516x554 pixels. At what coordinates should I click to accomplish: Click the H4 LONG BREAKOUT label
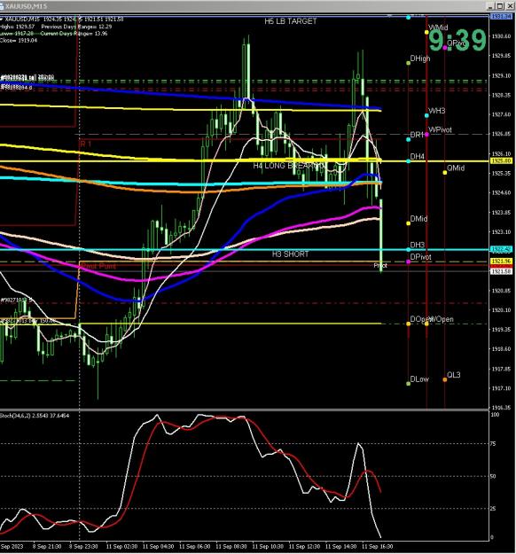coord(289,166)
